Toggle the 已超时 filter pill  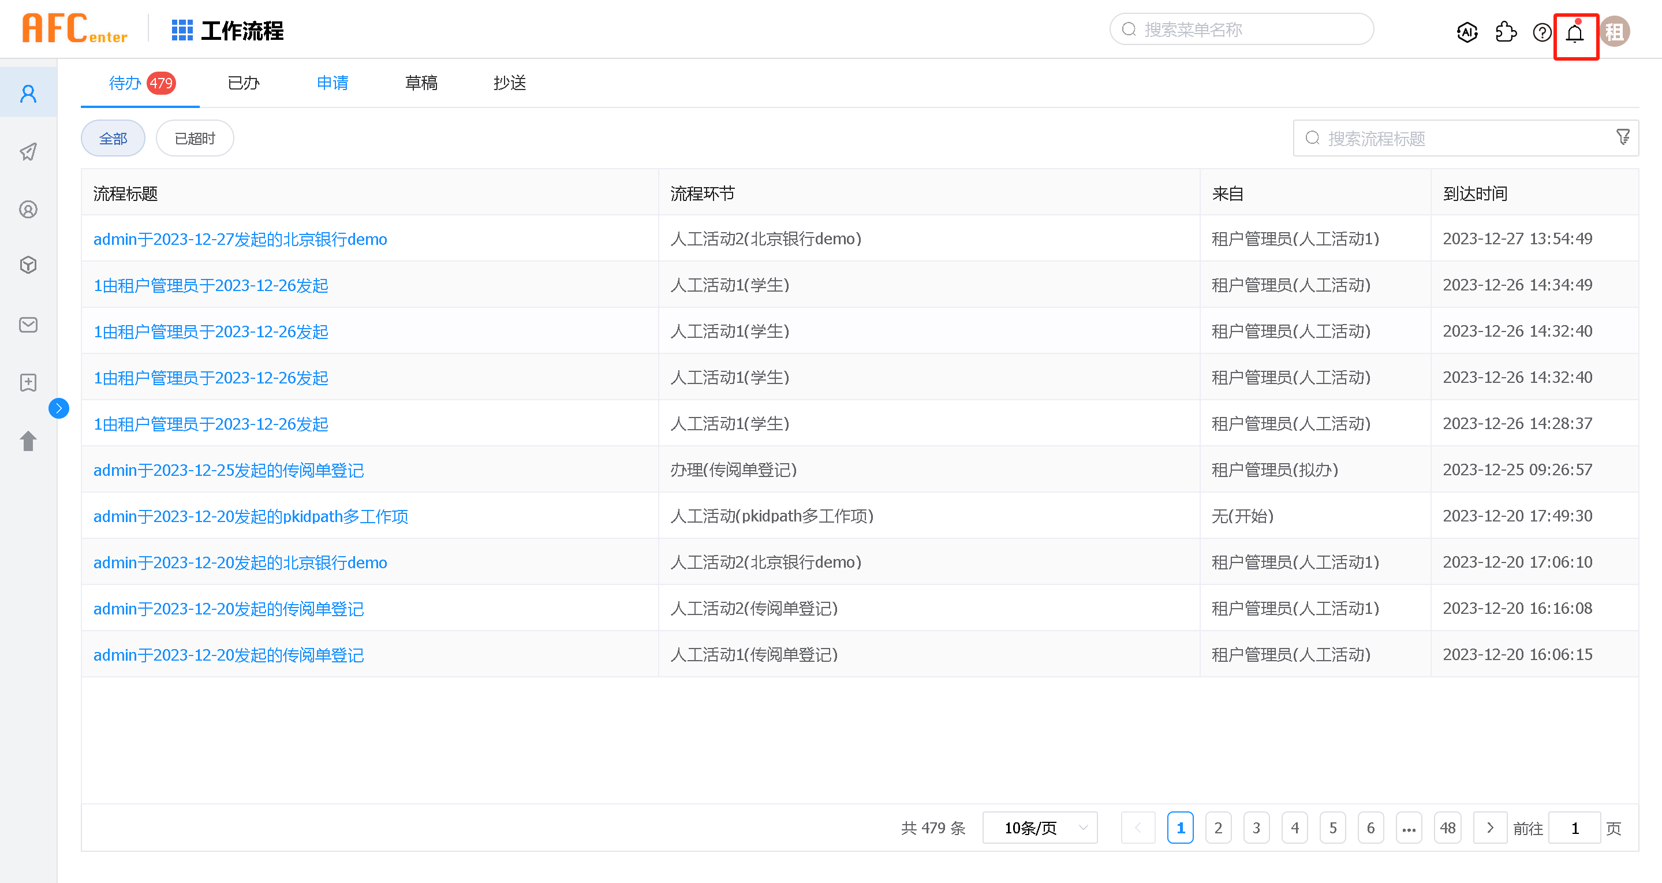[195, 138]
